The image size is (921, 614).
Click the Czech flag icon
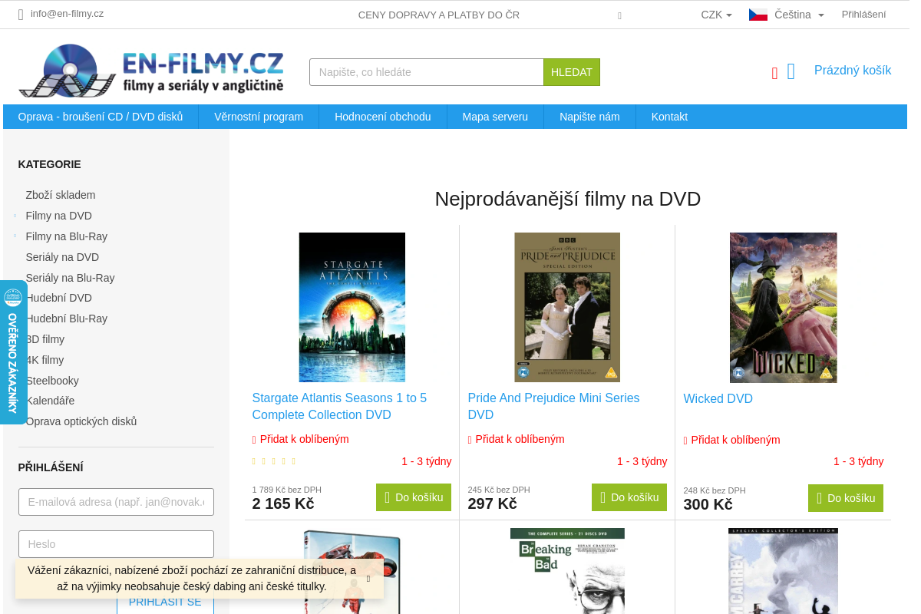[x=758, y=12]
